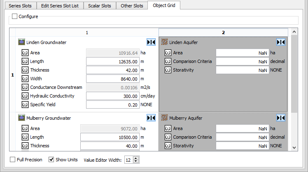Viewport: 308px width, 172px height.
Task: Click the Mulberry Aquifer object icon
Action: coord(165,118)
